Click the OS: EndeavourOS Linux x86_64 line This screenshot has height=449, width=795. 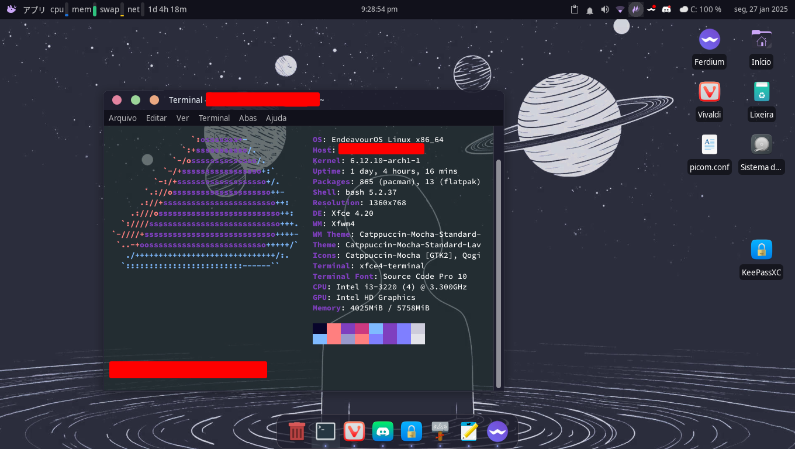378,140
